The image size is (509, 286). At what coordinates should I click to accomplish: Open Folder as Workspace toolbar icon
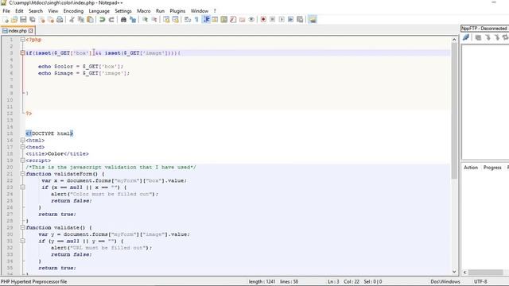(242, 19)
